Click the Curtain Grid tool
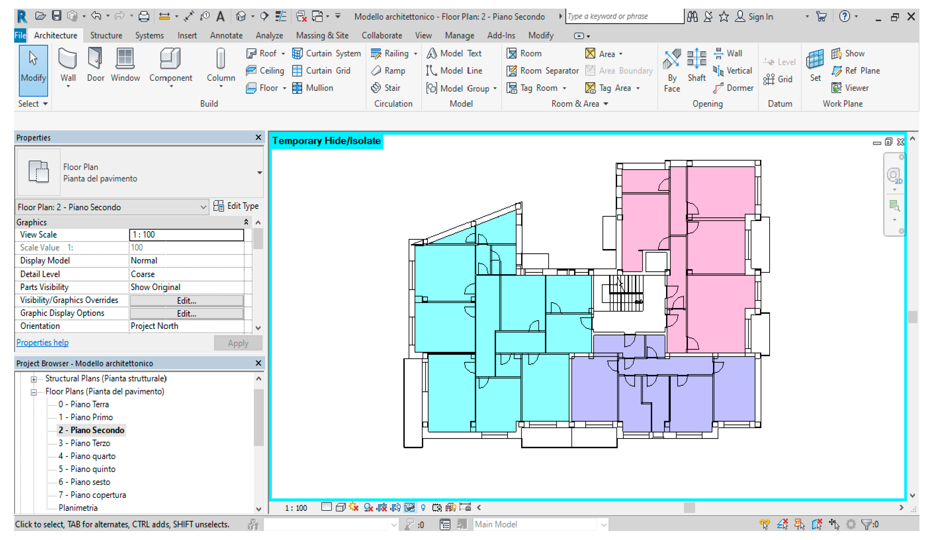 pyautogui.click(x=321, y=71)
